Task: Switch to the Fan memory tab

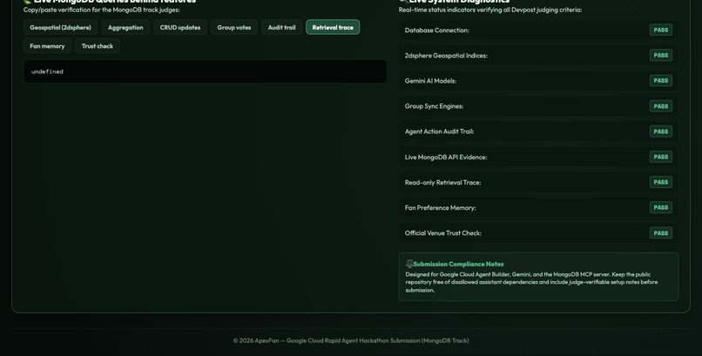Action: pyautogui.click(x=47, y=46)
